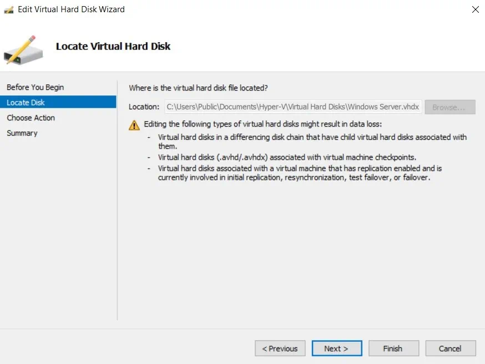Close the Edit Virtual Hard Disk Wizard window
Image resolution: width=485 pixels, height=364 pixels.
[475, 9]
